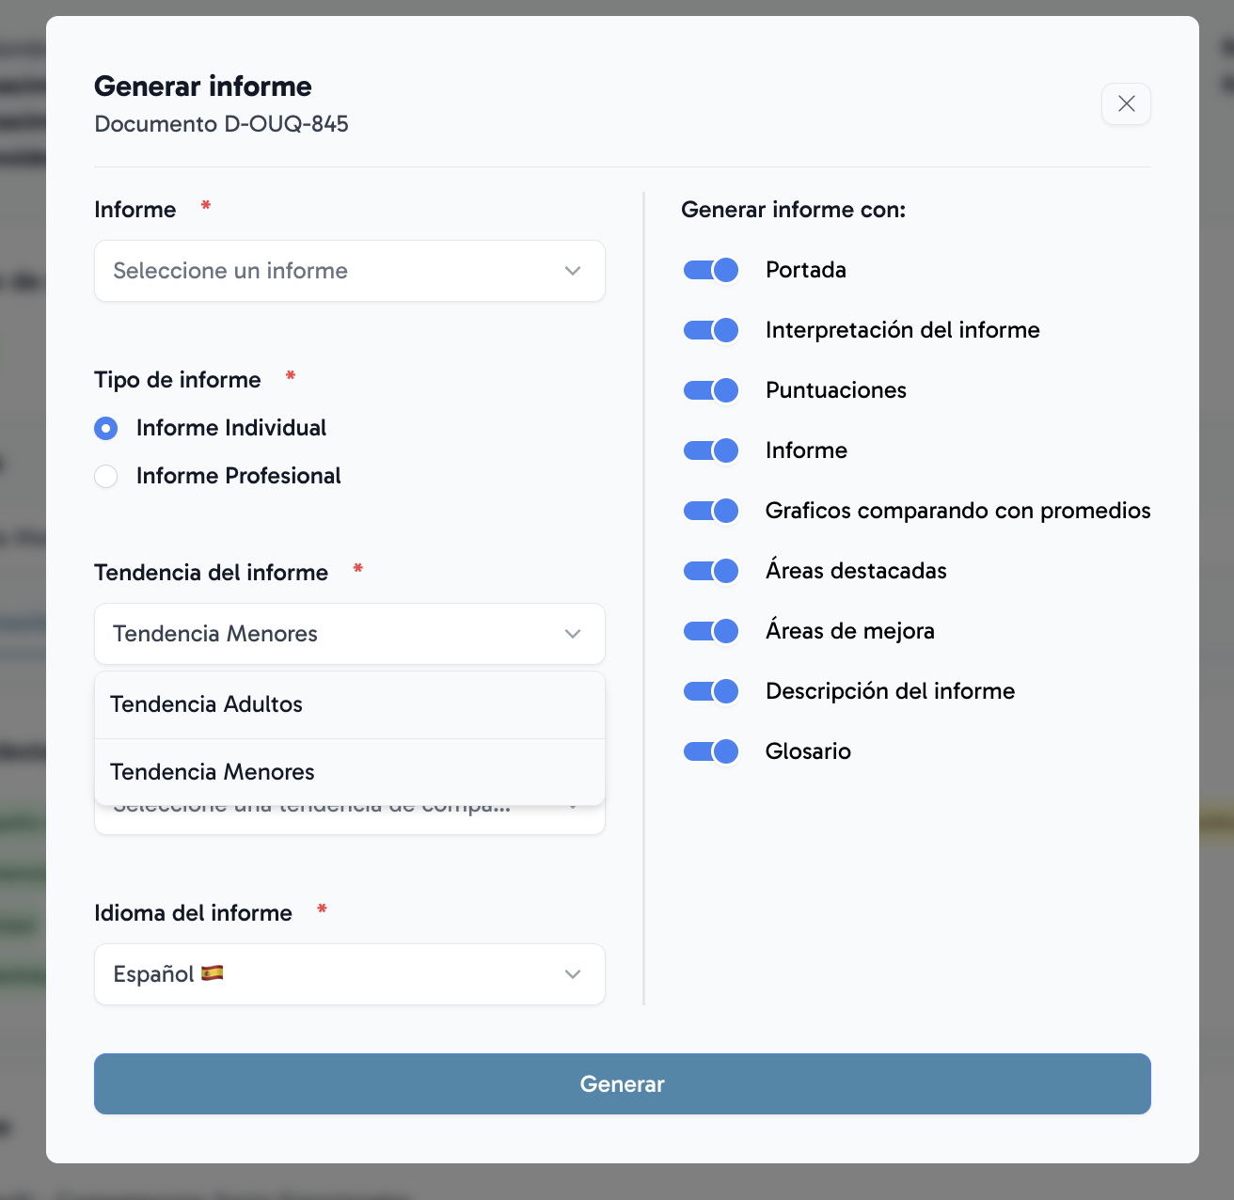Choose Informe Profesional radio option
Screen dimensions: 1234x1200
pyautogui.click(x=106, y=477)
